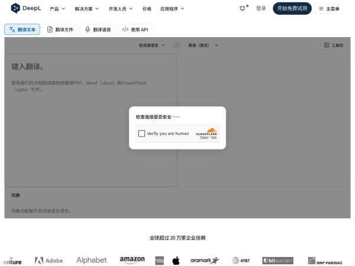Open the 英语（美式）target language dropdown
Screen dimensions: 355x266
pos(204,46)
